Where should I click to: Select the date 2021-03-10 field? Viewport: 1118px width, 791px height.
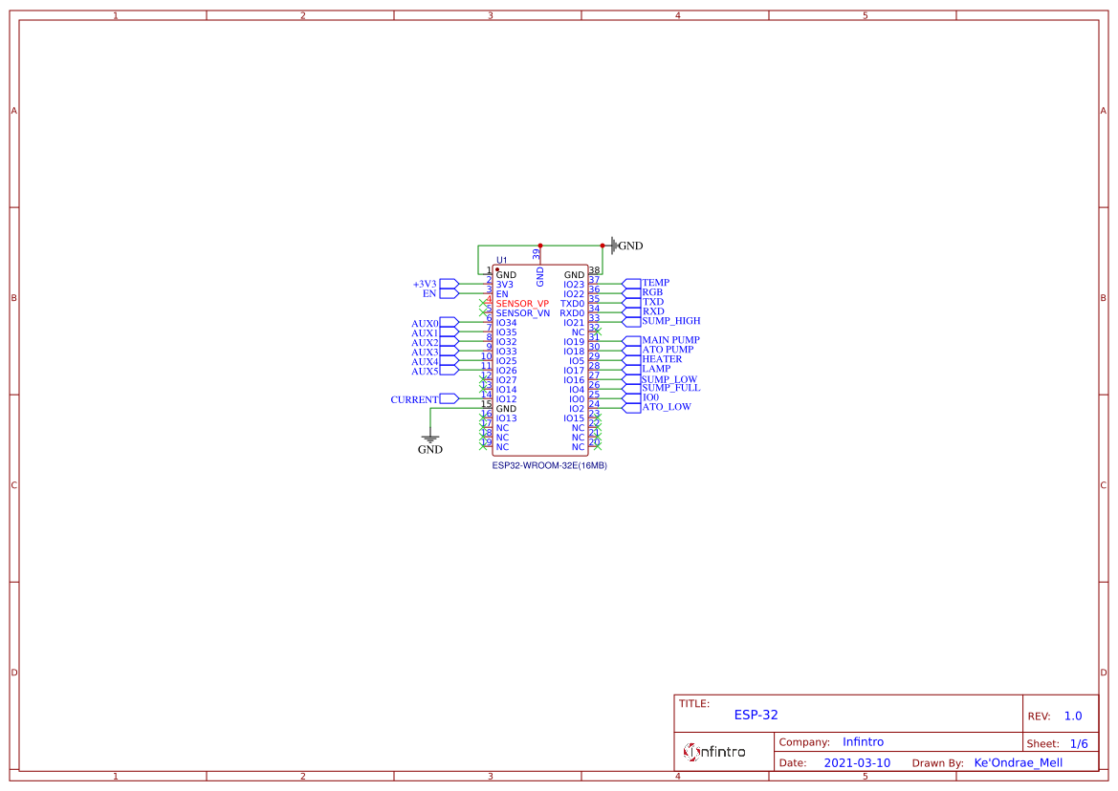[x=857, y=763]
